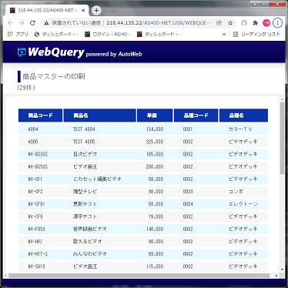Click the 品種コード column header
The image size is (288, 288).
(196, 116)
